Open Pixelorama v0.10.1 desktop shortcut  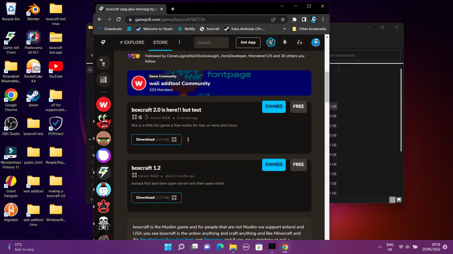[x=33, y=43]
